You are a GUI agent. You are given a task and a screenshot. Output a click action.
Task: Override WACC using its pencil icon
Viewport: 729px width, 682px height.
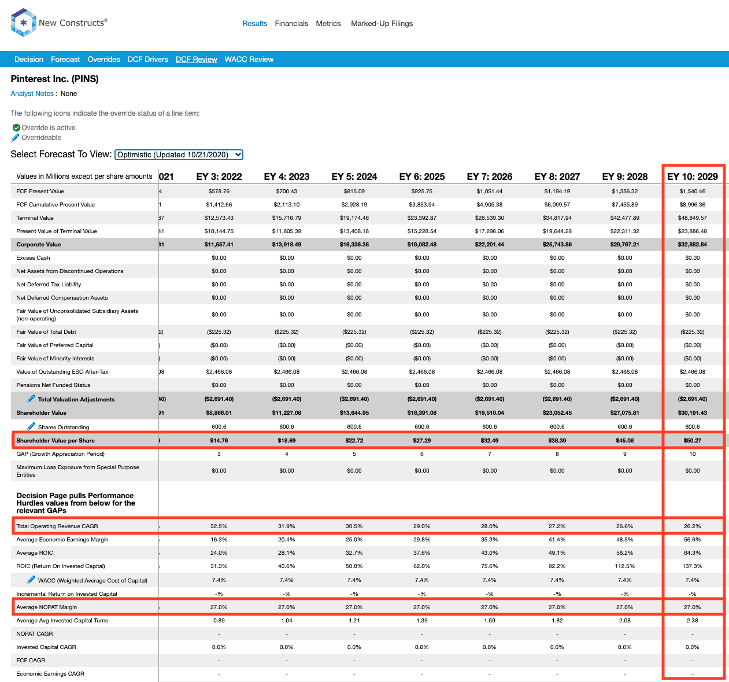(31, 580)
